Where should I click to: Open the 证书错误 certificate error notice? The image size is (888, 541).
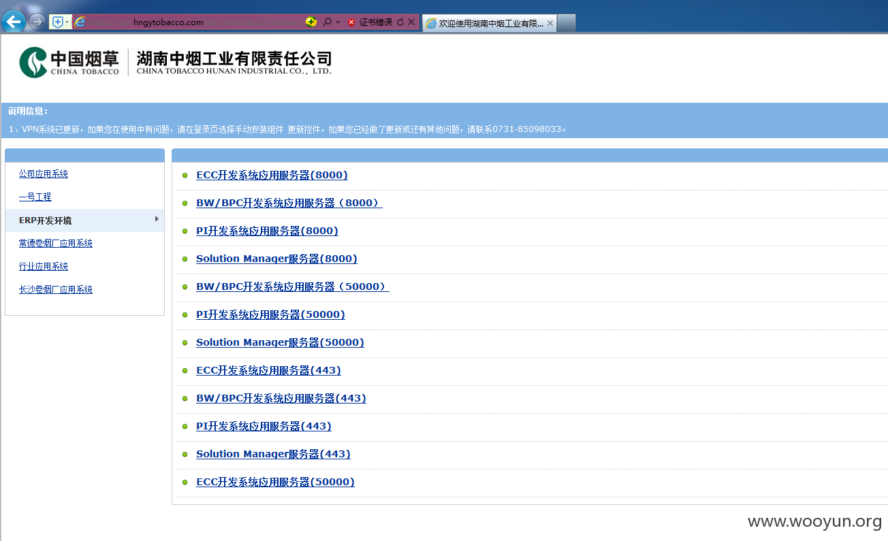(375, 22)
